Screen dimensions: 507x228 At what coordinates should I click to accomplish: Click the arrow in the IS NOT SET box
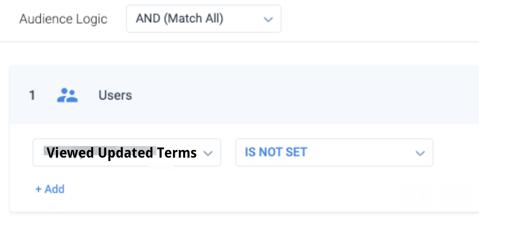420,153
